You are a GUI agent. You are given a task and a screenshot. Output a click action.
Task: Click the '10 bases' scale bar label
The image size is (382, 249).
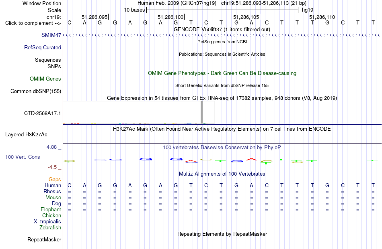[134, 10]
